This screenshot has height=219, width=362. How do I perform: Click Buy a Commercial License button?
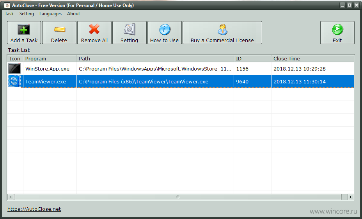click(x=222, y=32)
